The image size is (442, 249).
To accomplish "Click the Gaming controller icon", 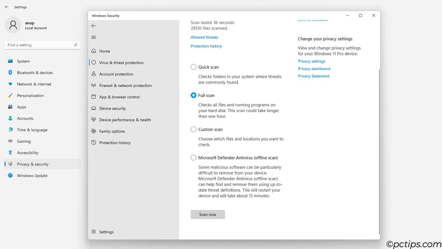I will click(x=10, y=141).
